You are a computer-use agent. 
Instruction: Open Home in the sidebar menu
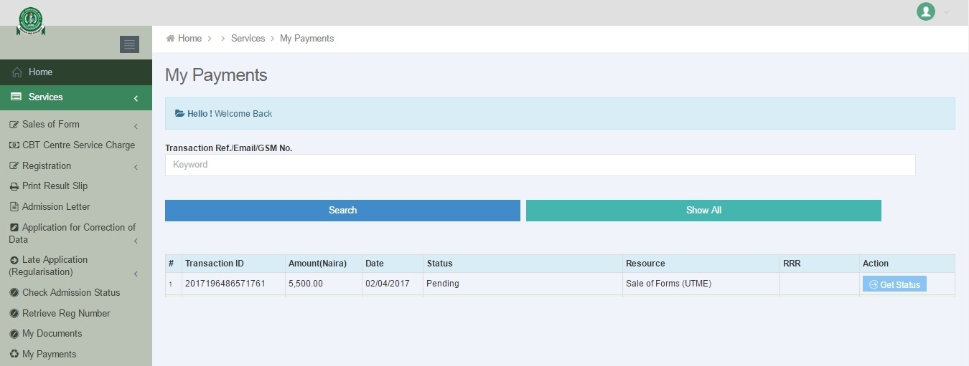coord(76,72)
